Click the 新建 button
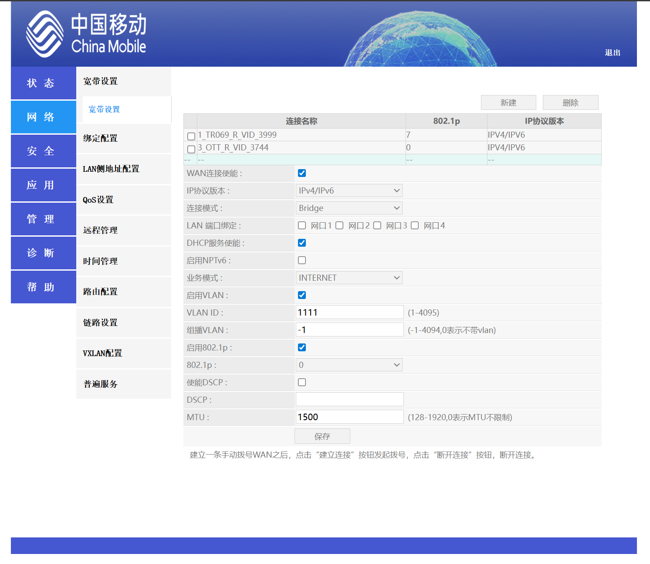650x564 pixels. click(x=508, y=102)
